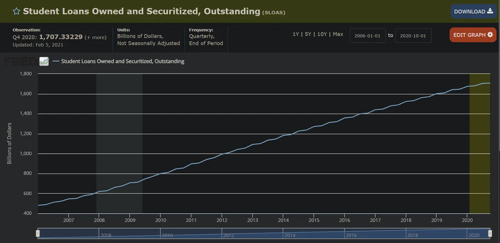Viewport: 500px width, 243px height.
Task: Click the Quarterly, frequency text
Action: (x=202, y=36)
